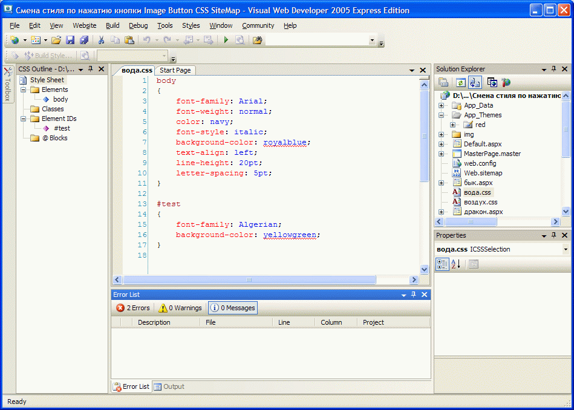Toggle auto-hide pin on CSS Outline panel
This screenshot has height=410, width=574.
tap(90, 69)
